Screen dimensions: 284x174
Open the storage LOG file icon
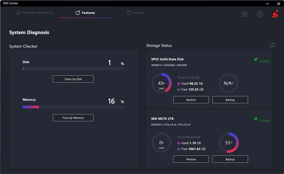(272, 46)
